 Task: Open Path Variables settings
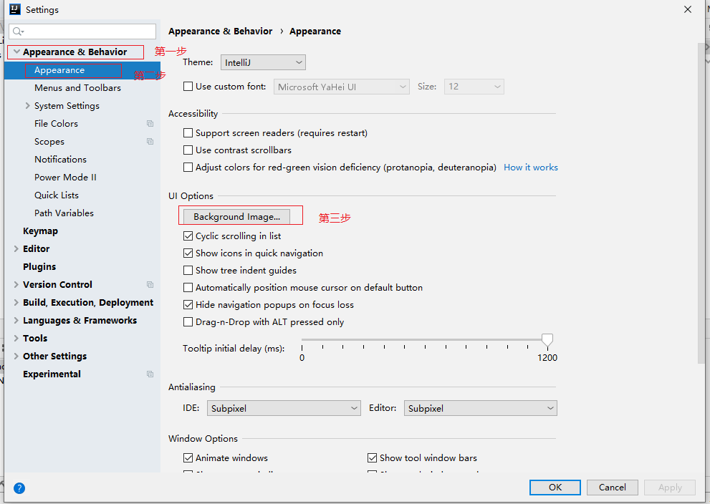64,213
